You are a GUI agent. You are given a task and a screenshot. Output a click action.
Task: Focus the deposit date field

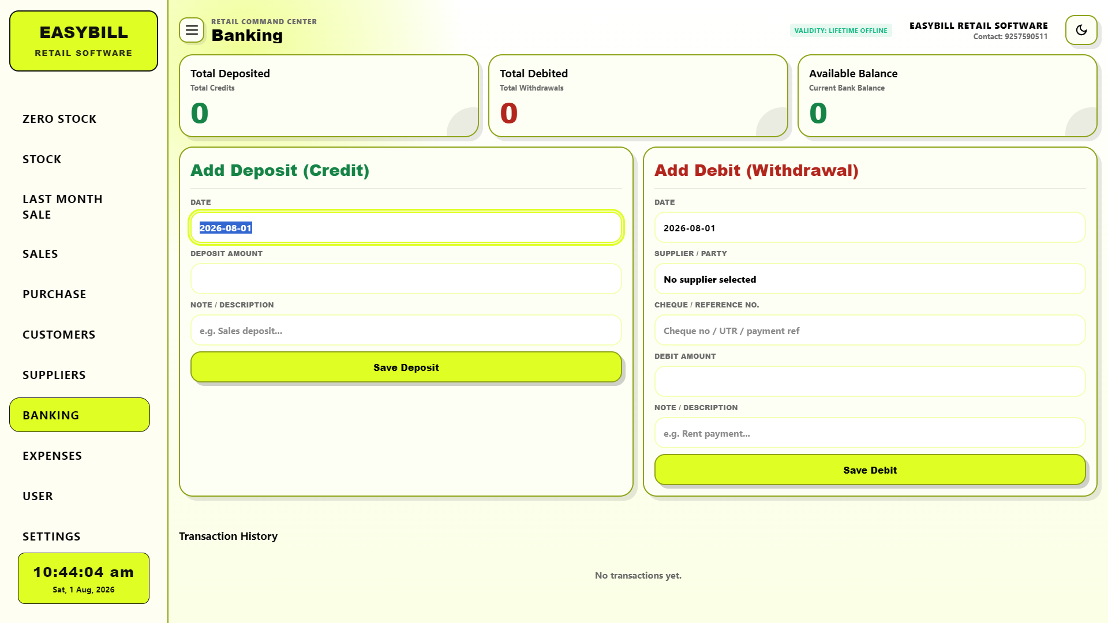406,227
